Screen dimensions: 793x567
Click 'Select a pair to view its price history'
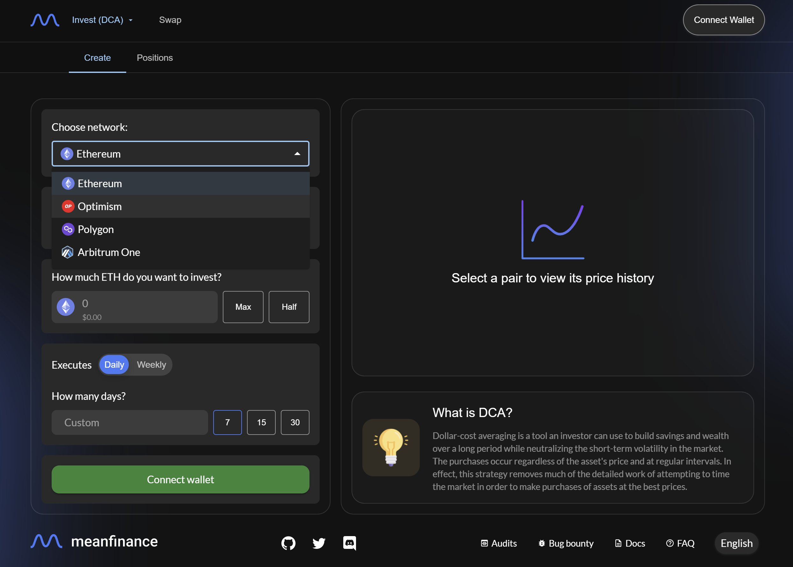point(553,278)
